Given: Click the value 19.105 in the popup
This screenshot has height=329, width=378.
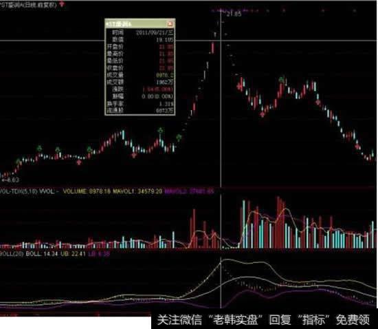Looking at the screenshot, I should tap(165, 40).
